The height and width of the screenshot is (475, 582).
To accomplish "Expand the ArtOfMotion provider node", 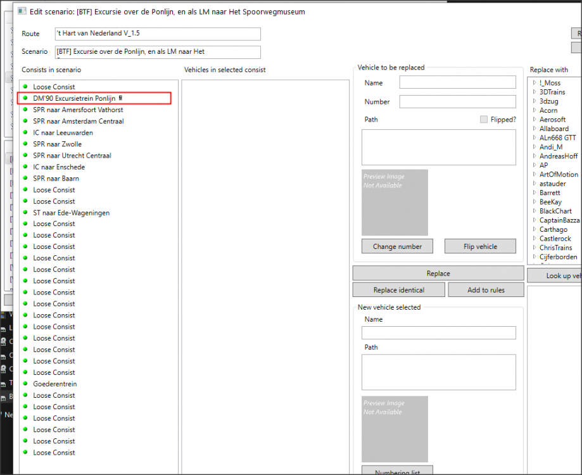I will (535, 175).
